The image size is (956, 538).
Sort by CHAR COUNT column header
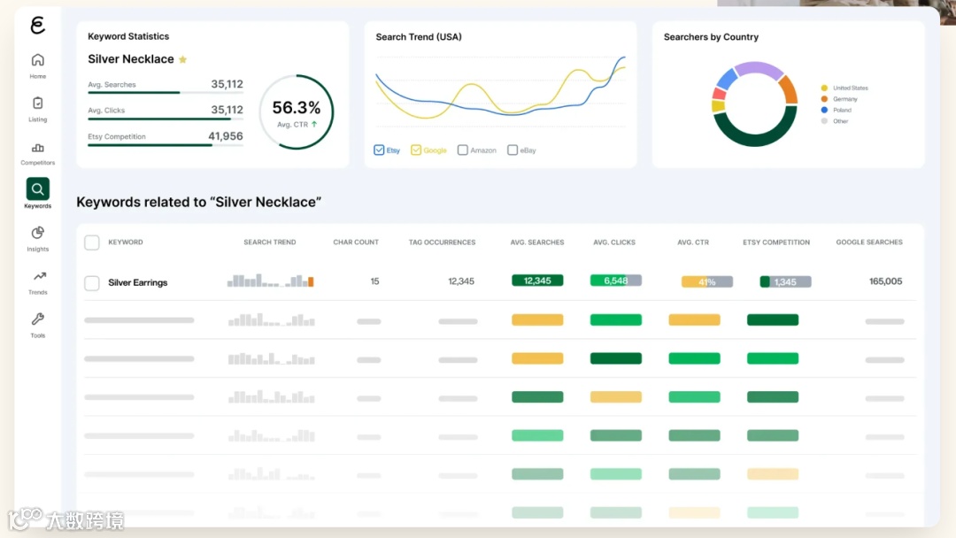click(x=356, y=242)
